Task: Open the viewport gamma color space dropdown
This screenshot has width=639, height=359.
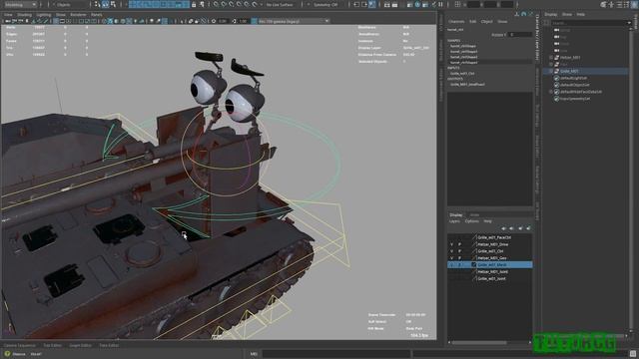Action: (294, 21)
